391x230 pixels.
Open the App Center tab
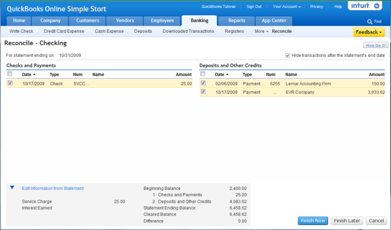pyautogui.click(x=274, y=21)
